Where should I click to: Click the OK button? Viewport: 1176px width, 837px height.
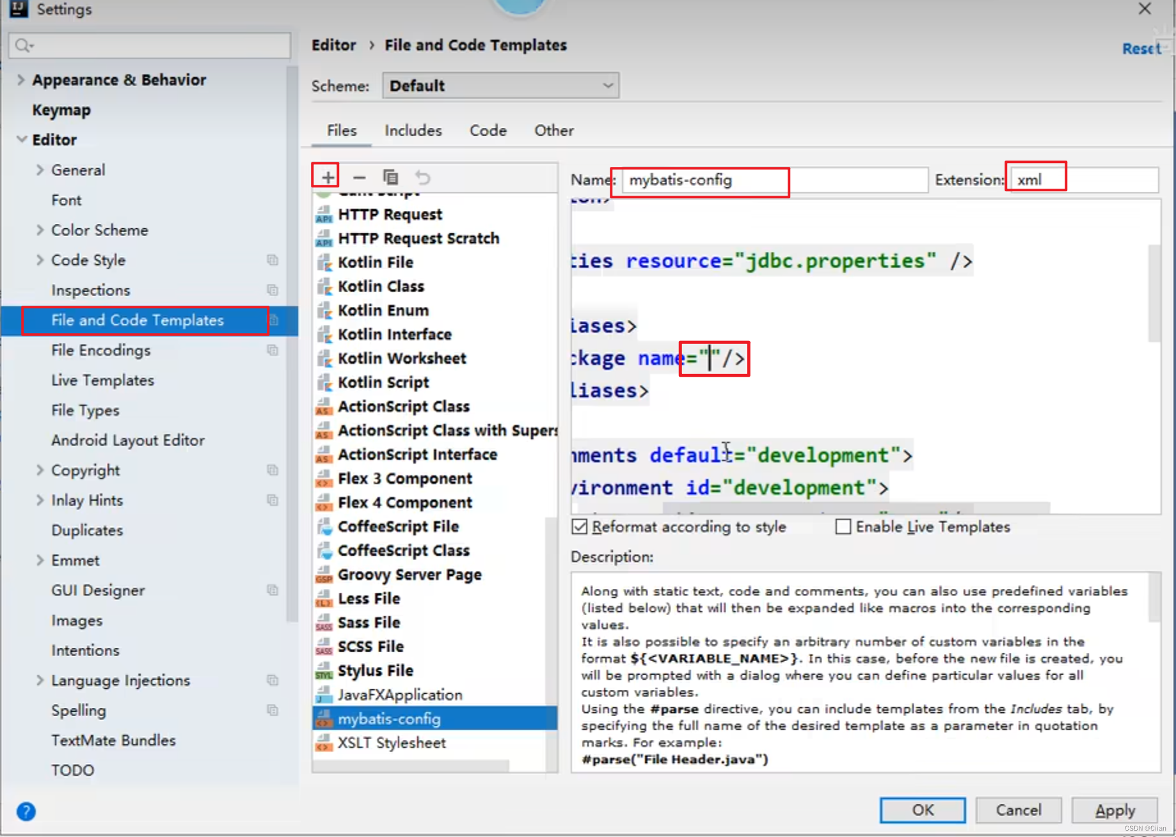[x=923, y=810]
